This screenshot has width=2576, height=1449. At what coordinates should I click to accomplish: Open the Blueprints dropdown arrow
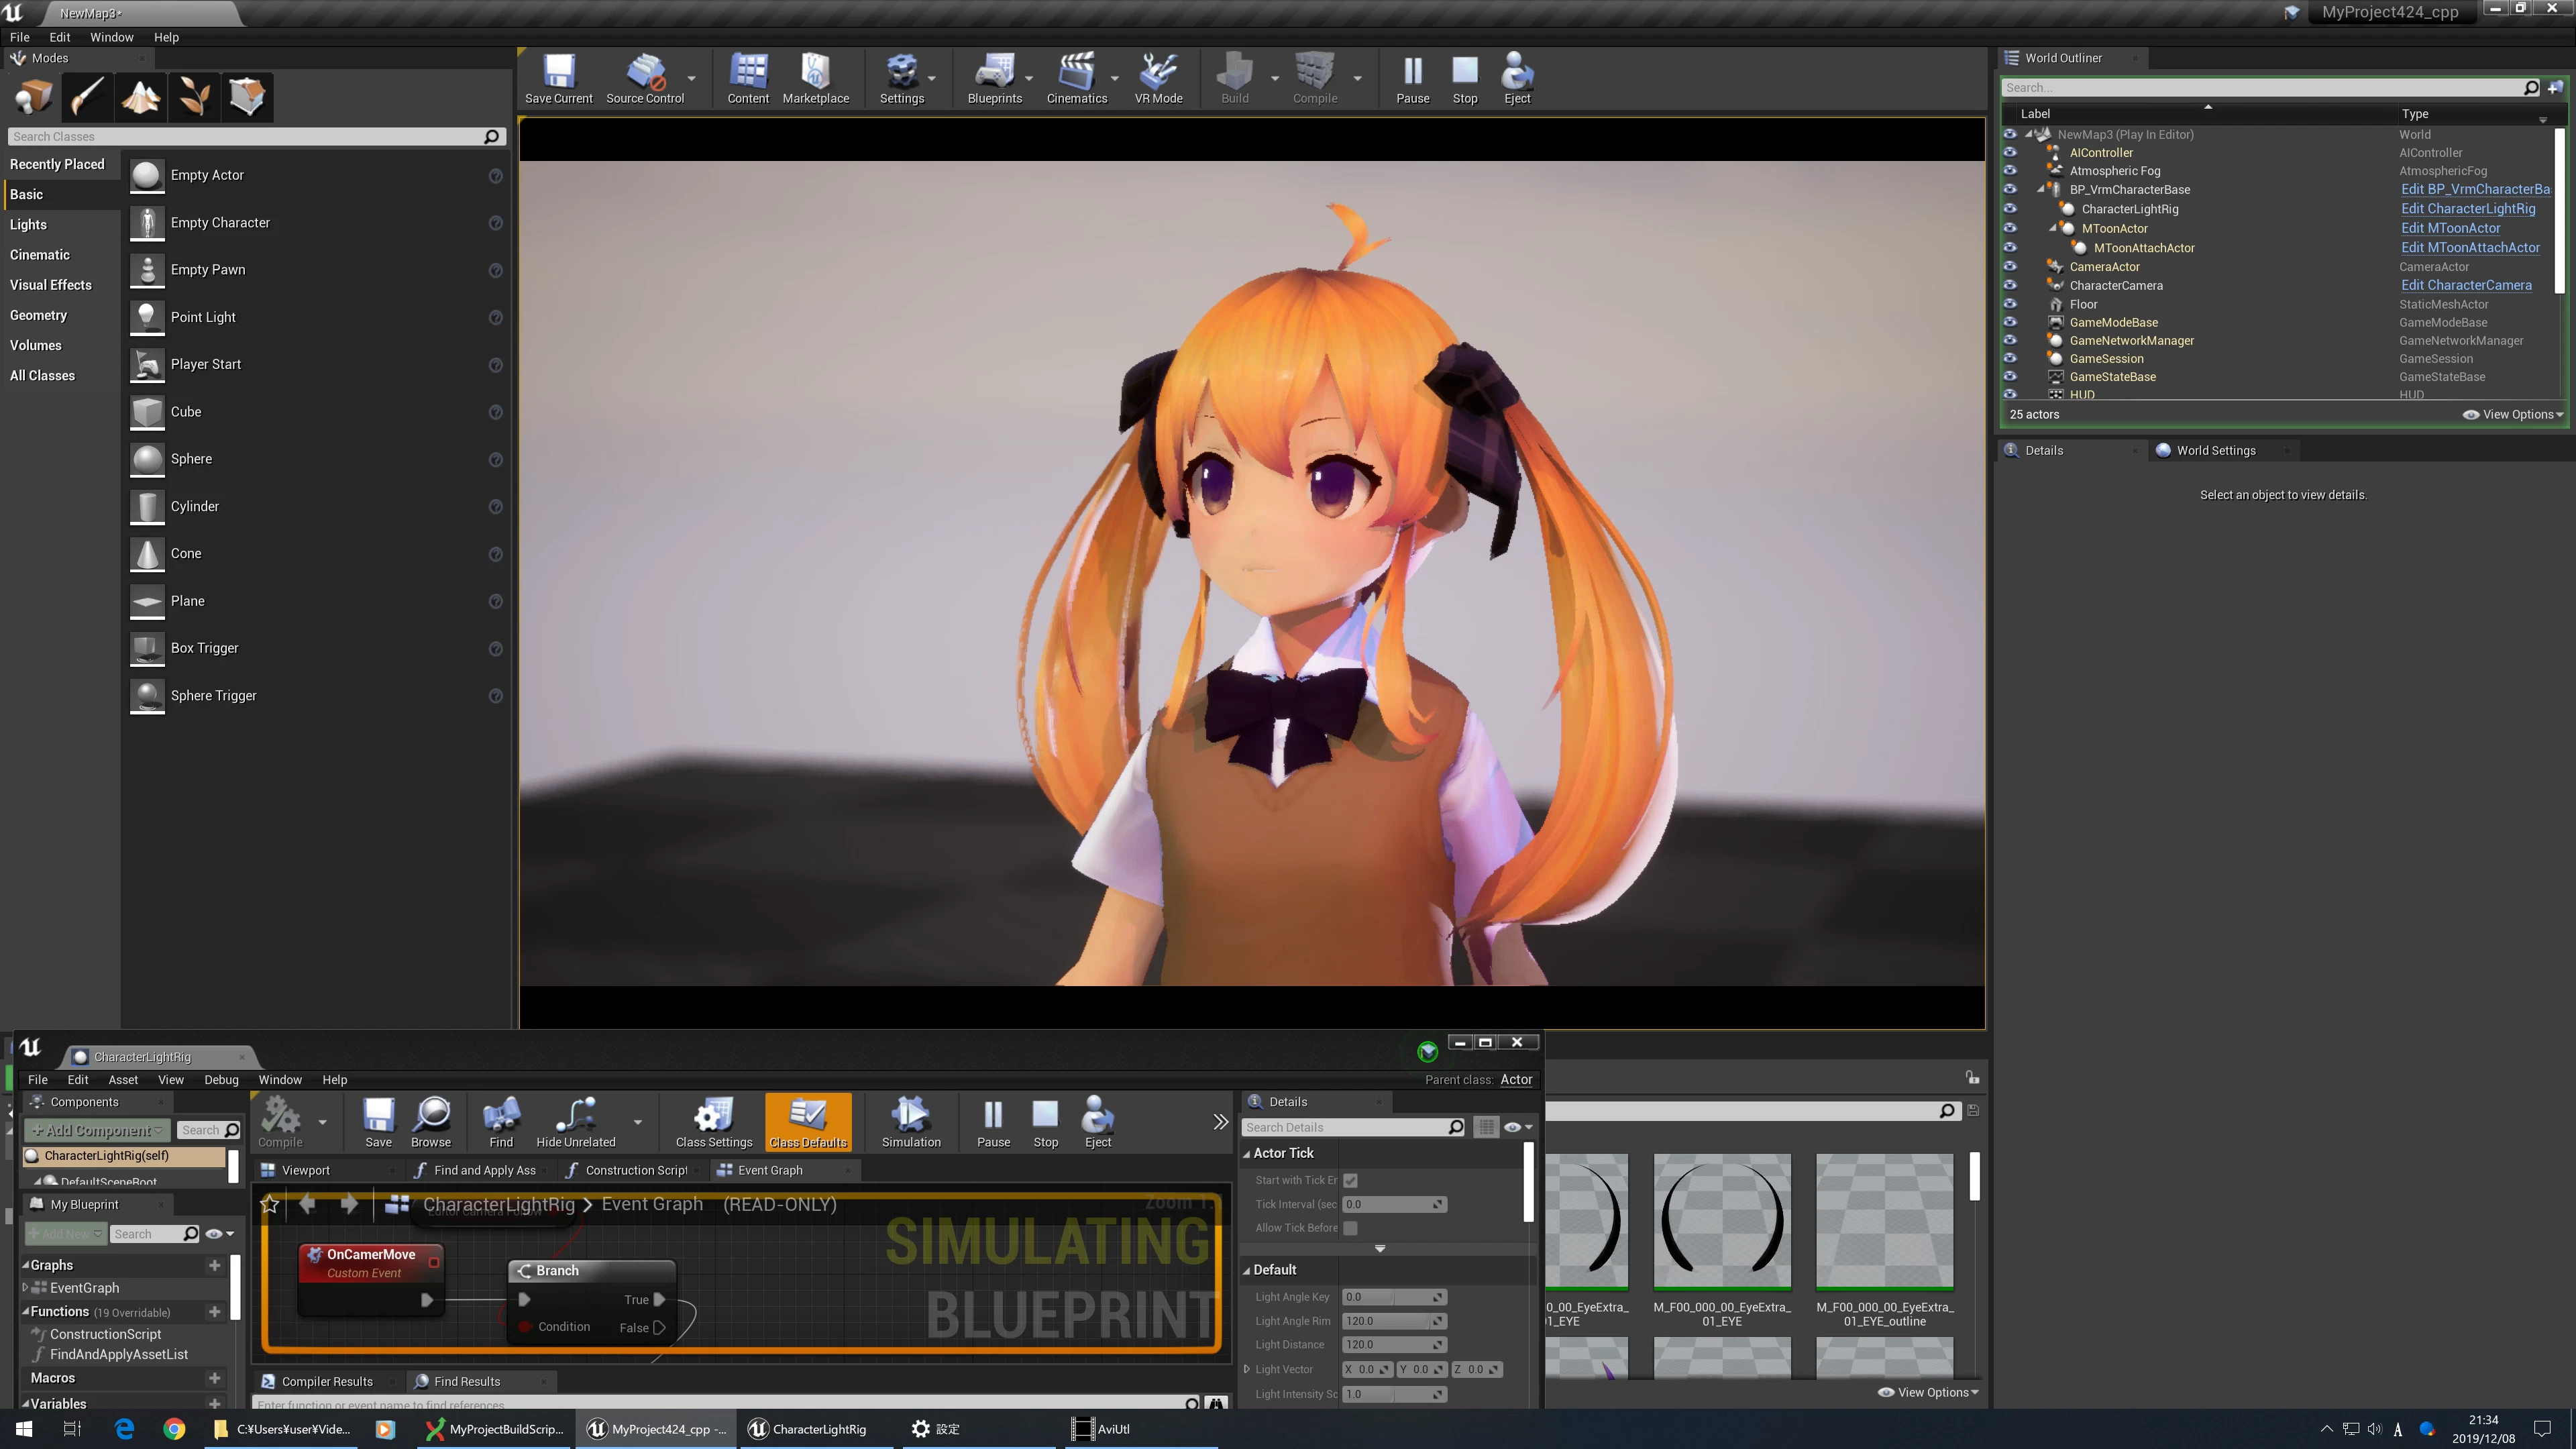pos(1029,78)
